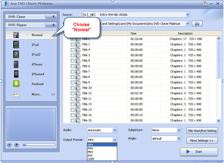Click the Time column header
224x163 pixels.
(144, 34)
